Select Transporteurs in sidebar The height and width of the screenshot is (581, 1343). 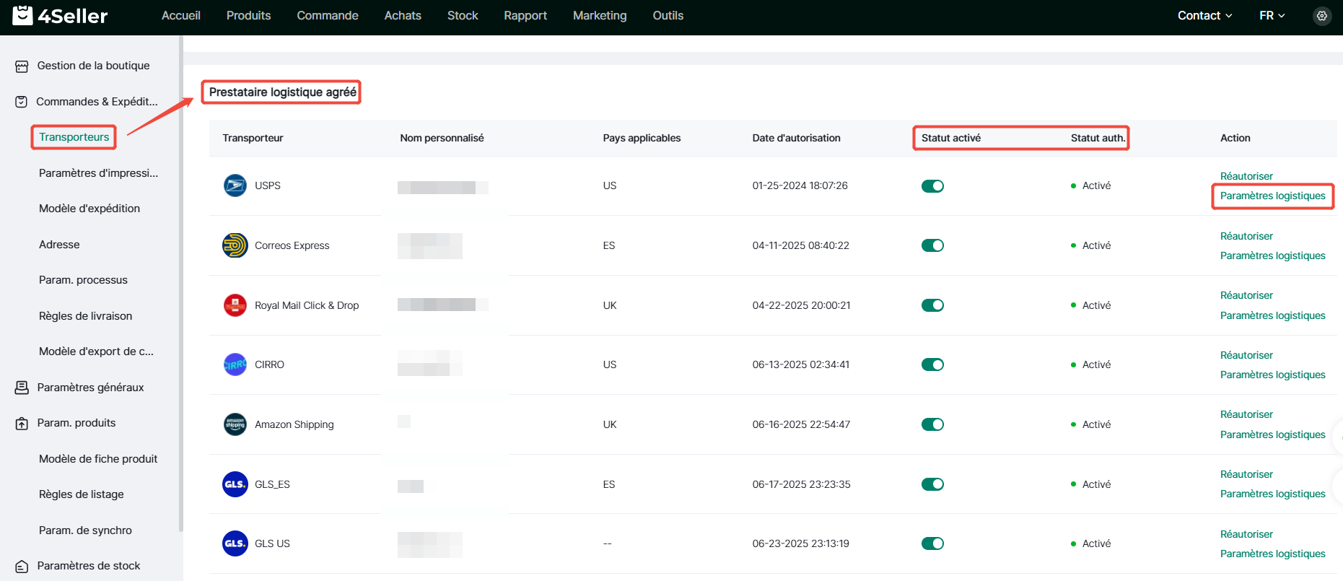[74, 137]
